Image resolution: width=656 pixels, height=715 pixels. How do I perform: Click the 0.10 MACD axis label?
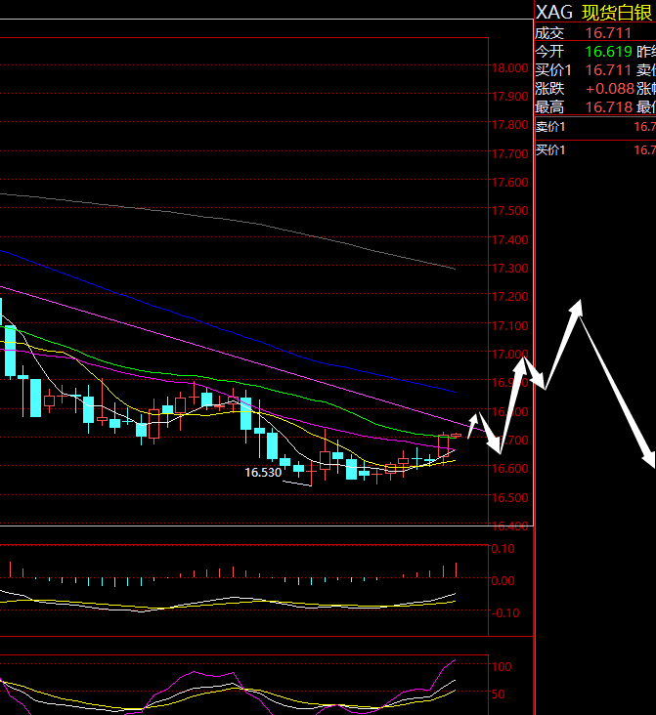tap(503, 549)
